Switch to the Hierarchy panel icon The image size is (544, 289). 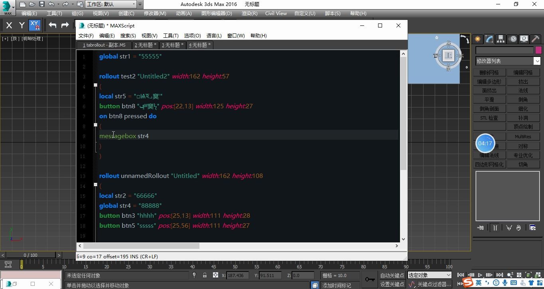click(x=501, y=39)
